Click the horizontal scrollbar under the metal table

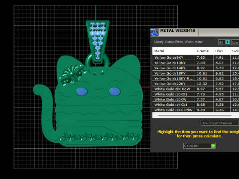195,115
